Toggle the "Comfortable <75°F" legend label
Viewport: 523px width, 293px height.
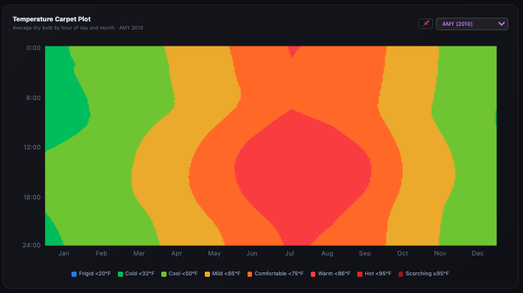click(279, 274)
